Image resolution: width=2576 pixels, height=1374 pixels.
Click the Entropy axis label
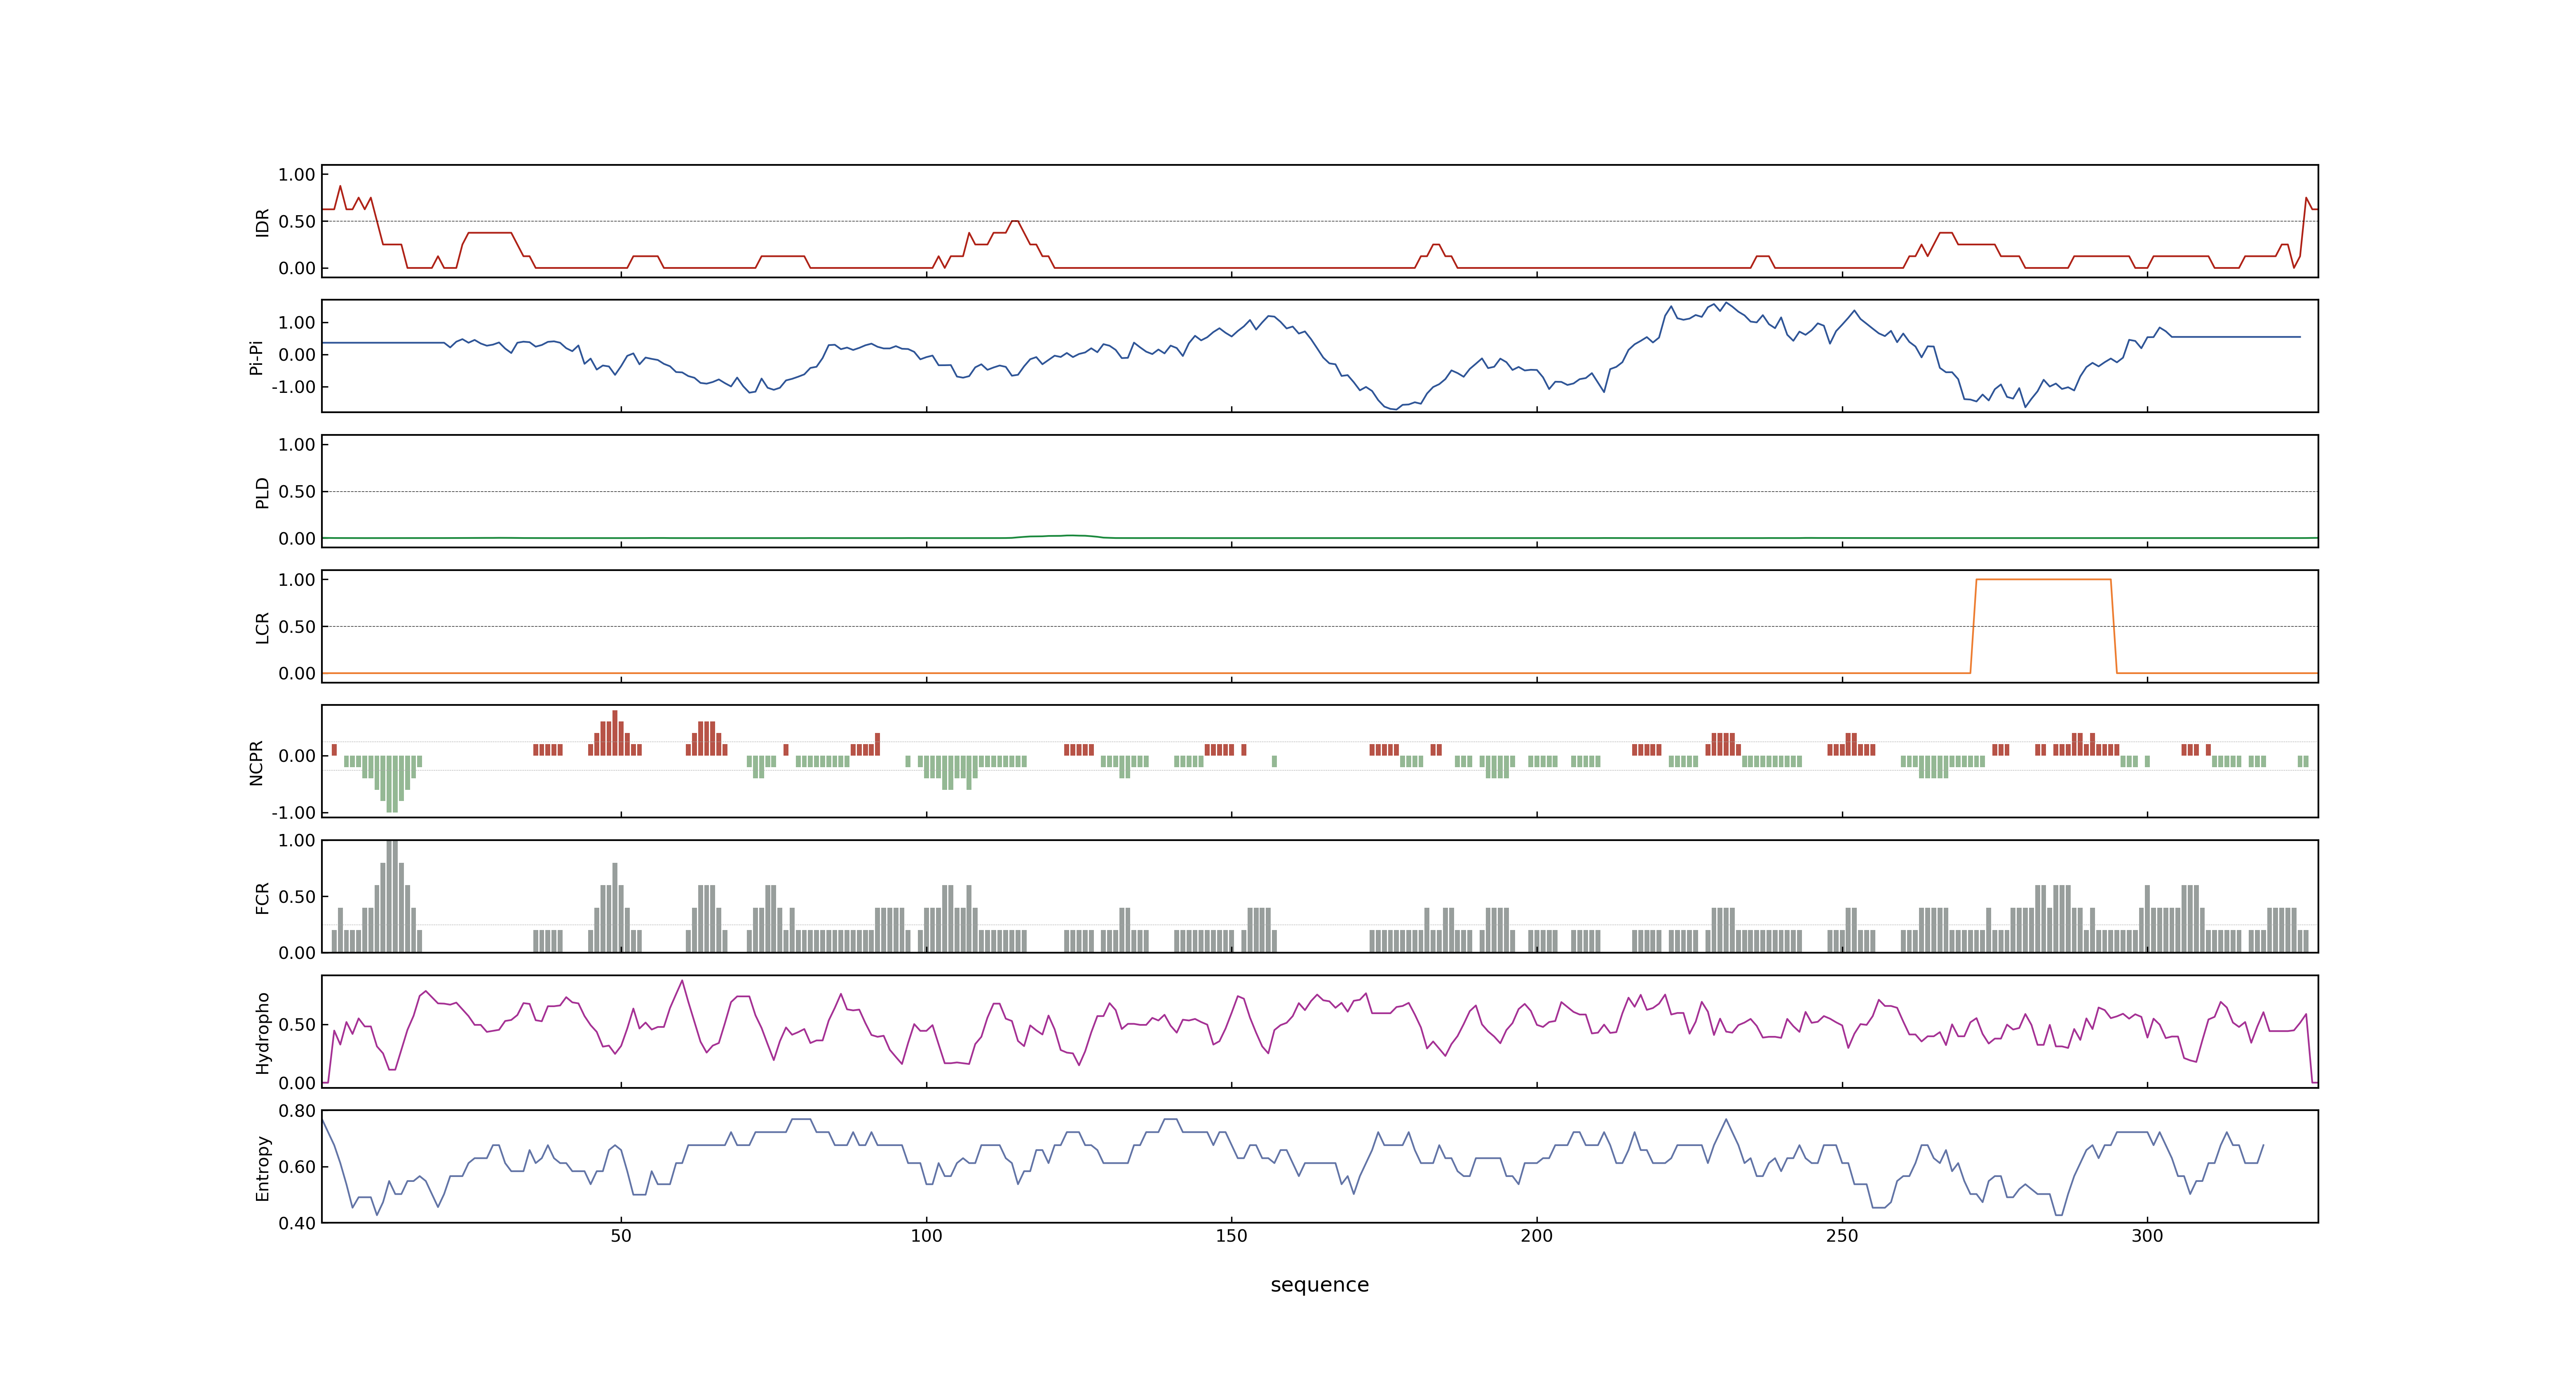[x=262, y=1167]
